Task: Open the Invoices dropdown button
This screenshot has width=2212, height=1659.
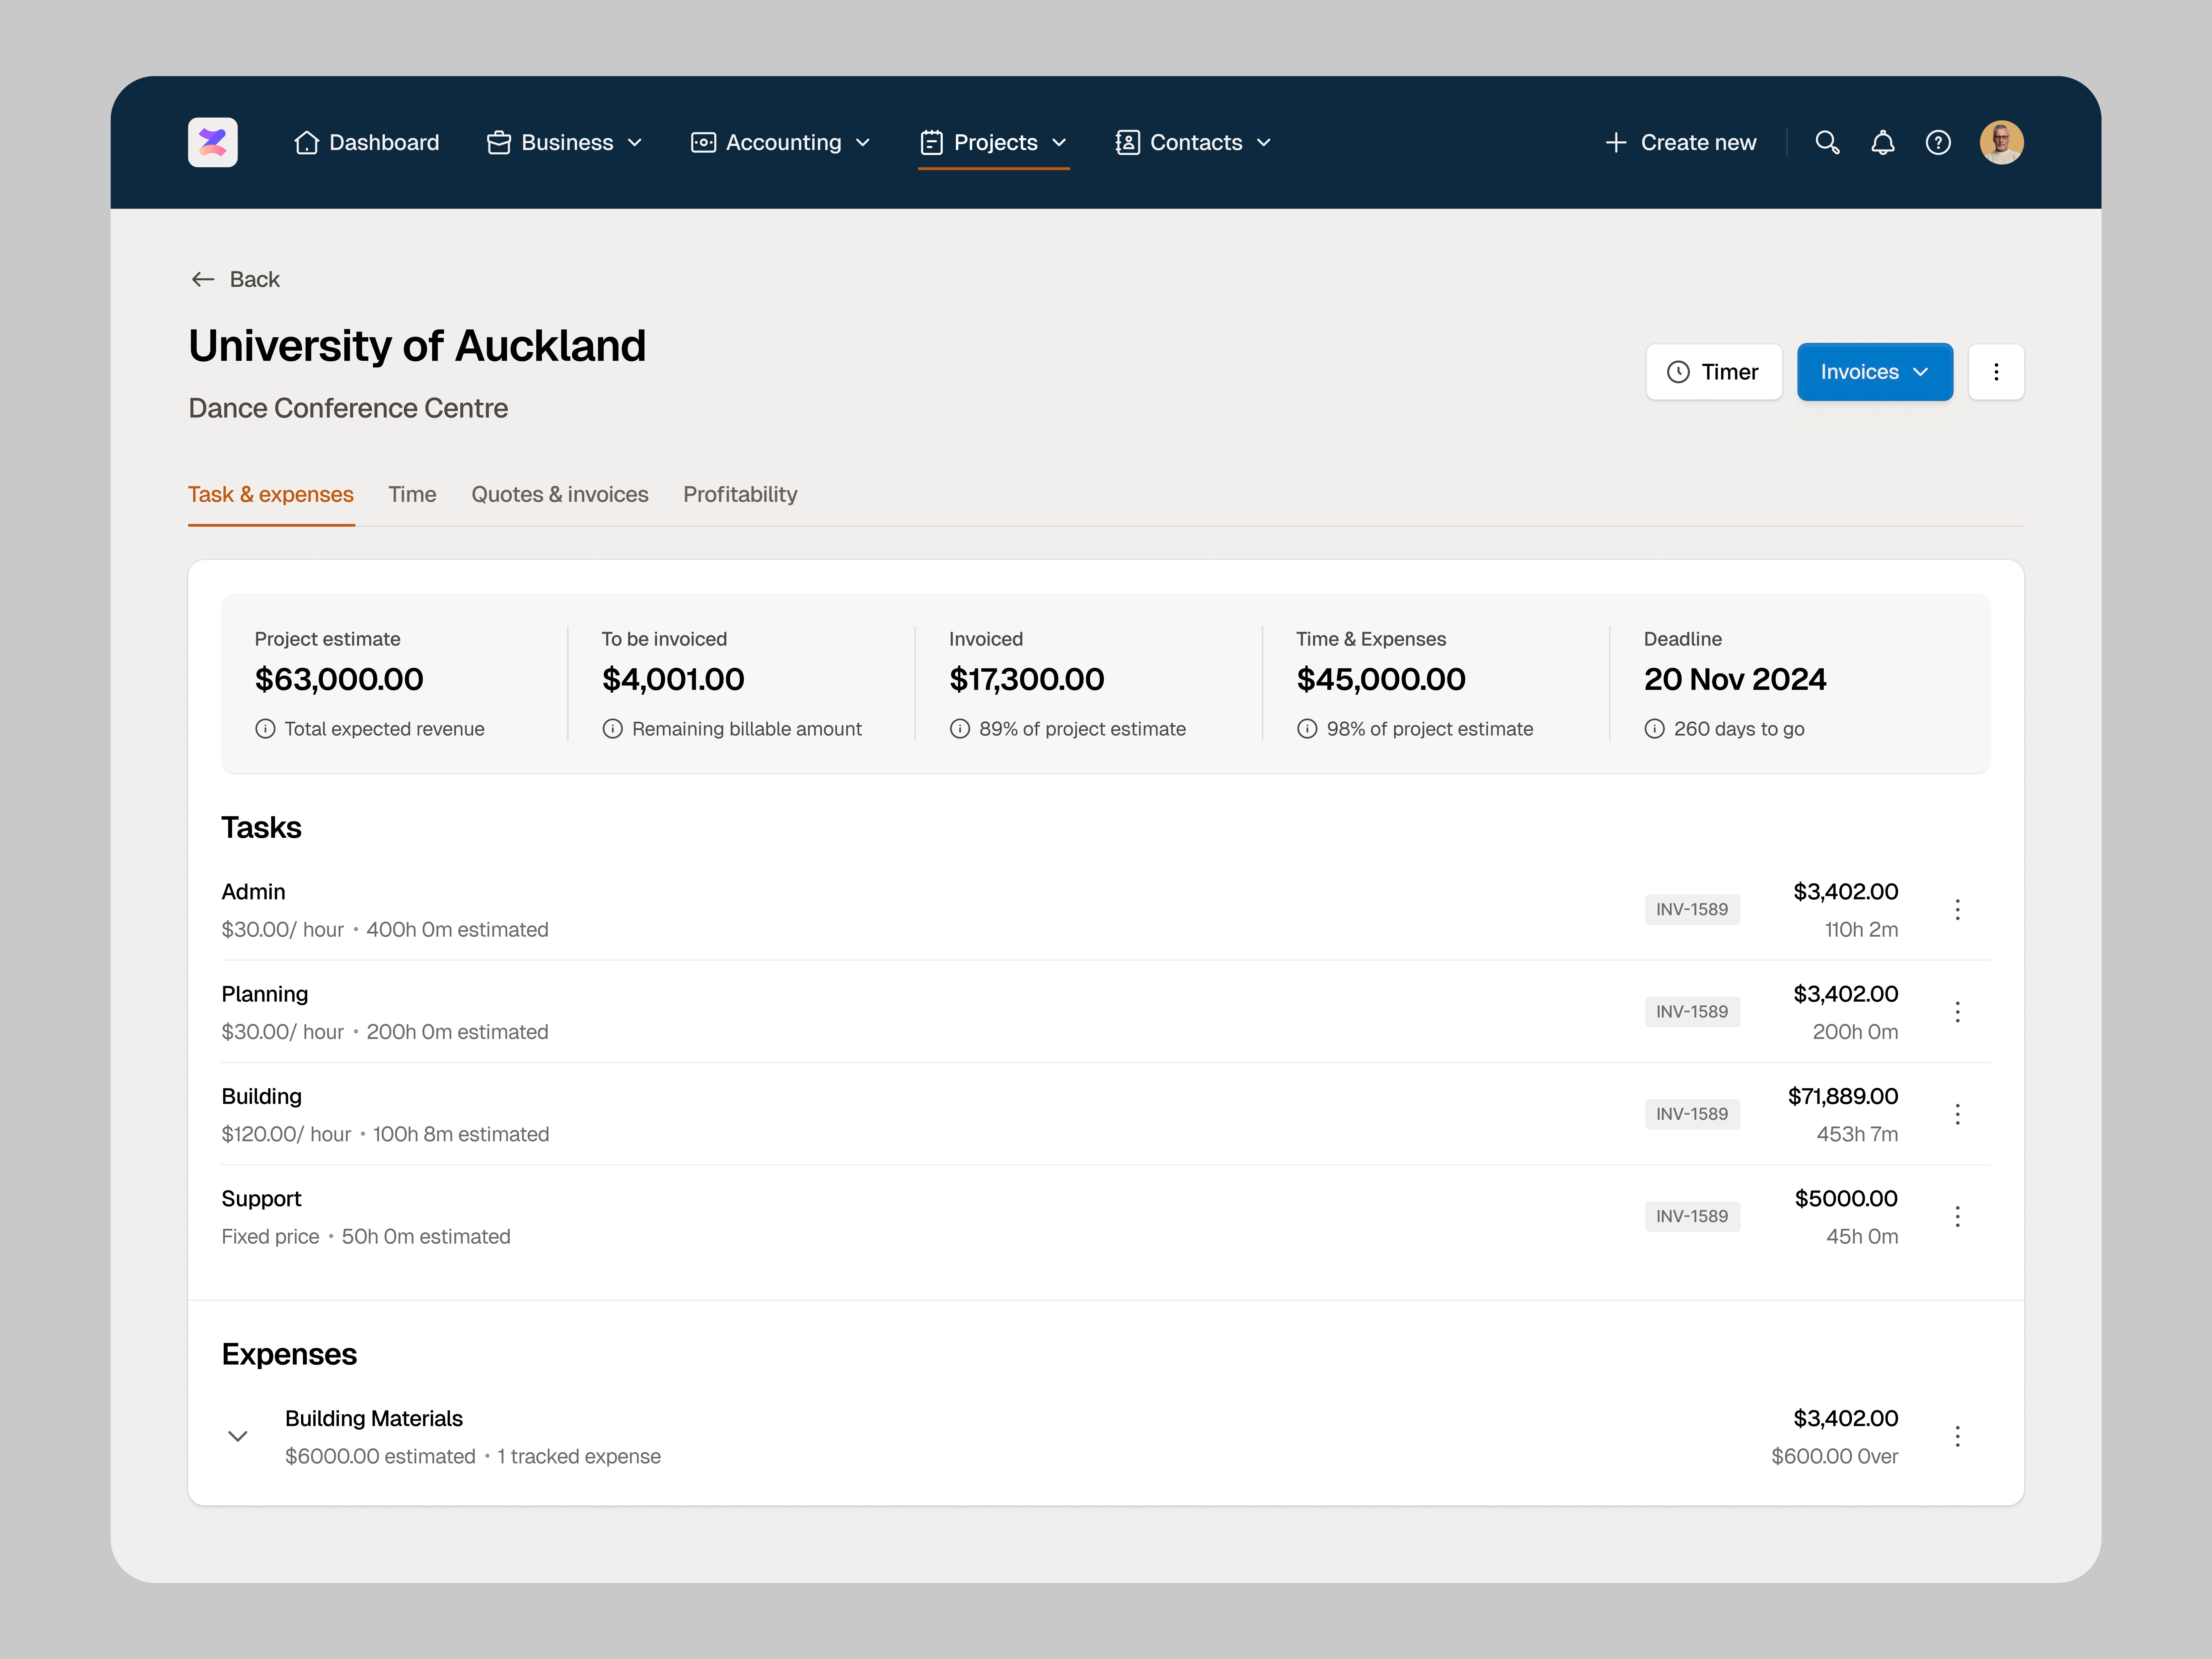Action: coord(1874,372)
